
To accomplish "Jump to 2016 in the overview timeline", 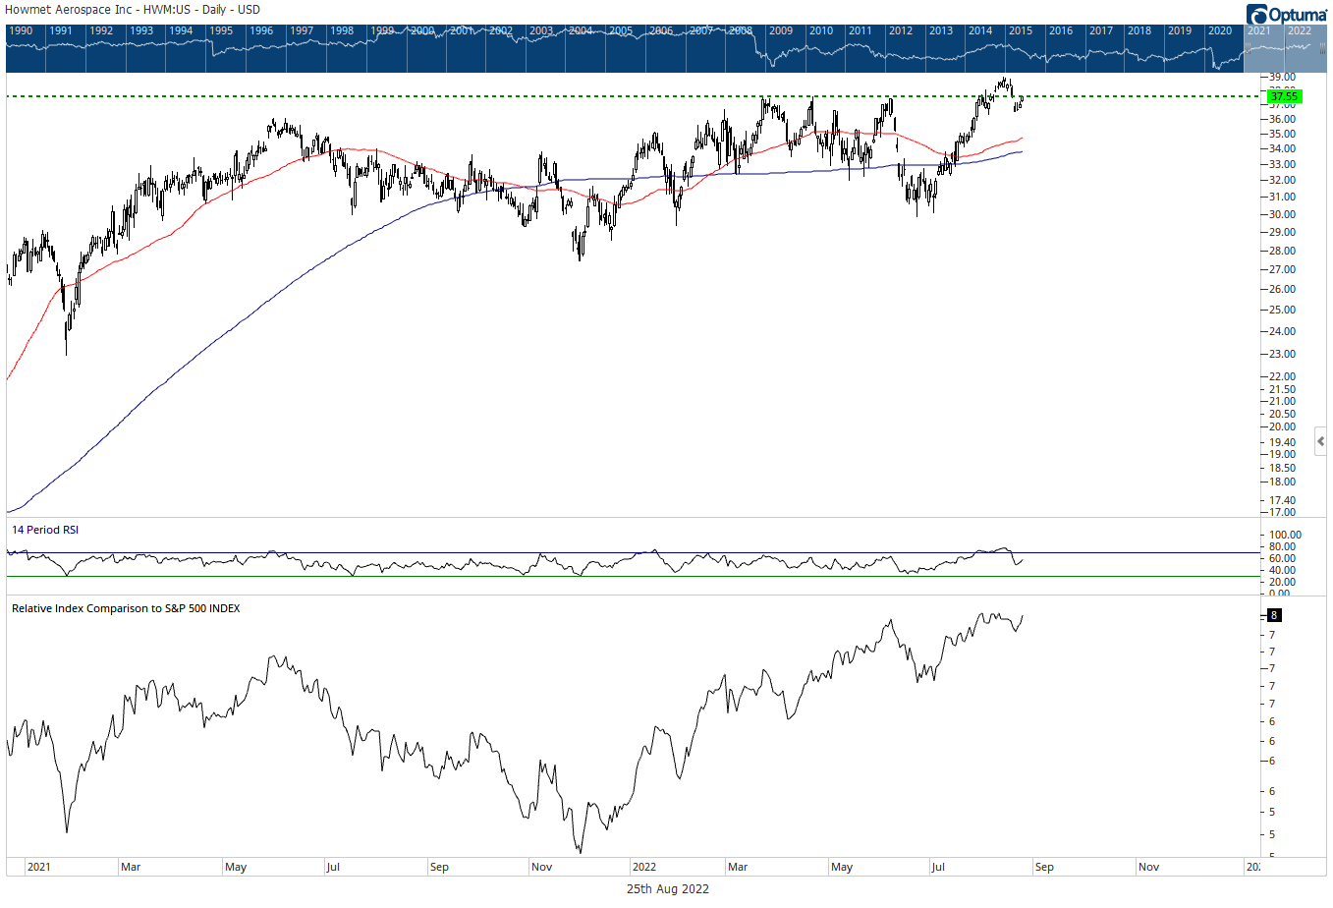I will [1061, 30].
